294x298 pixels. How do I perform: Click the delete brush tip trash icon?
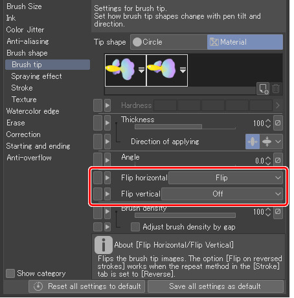tap(276, 89)
